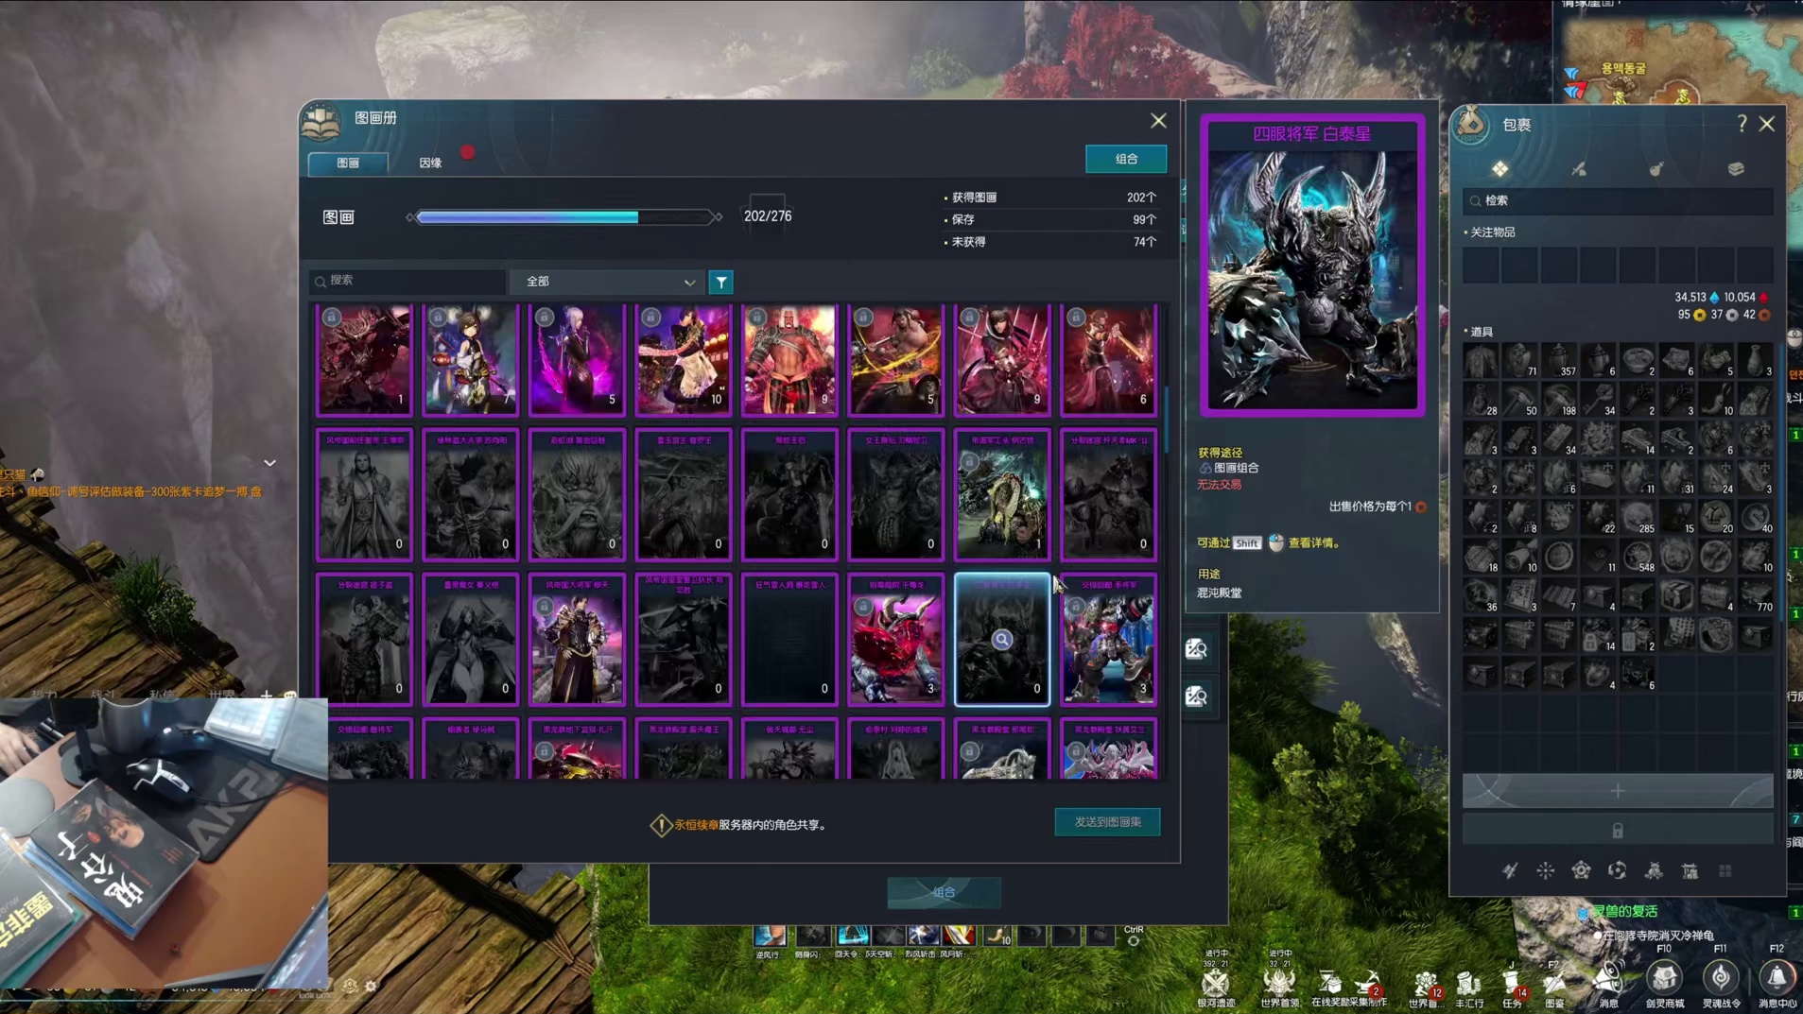
Task: Open the 剑灵商城 shop icon
Action: pyautogui.click(x=1664, y=977)
